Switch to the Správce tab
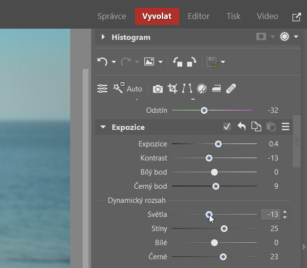This screenshot has height=268, width=307. [112, 16]
